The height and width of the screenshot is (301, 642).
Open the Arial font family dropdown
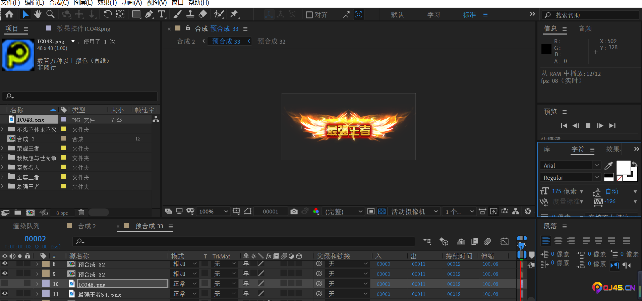point(570,165)
